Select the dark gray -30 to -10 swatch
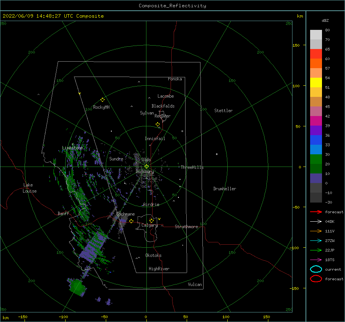 [316, 198]
